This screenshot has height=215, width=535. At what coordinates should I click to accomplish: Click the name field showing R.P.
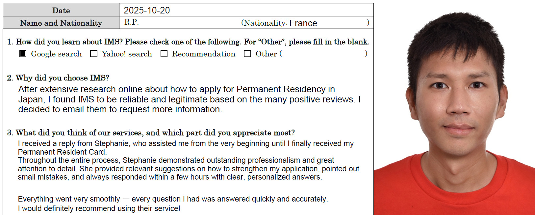click(132, 22)
